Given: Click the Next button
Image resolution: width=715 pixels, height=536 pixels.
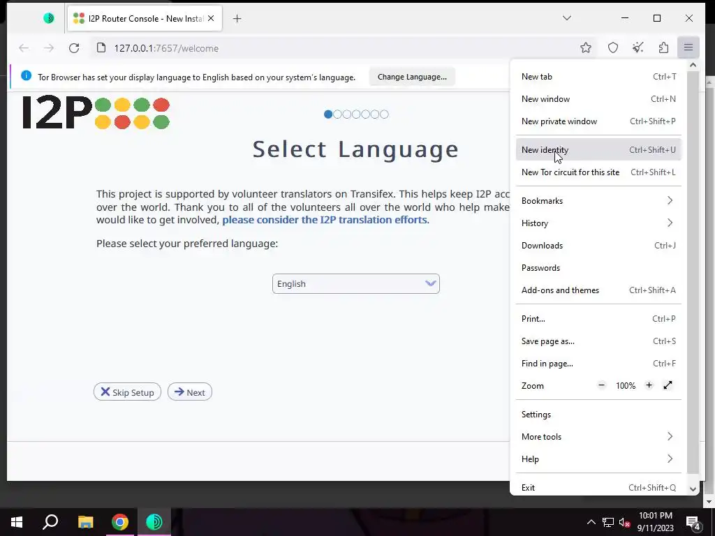Looking at the screenshot, I should click(x=190, y=392).
